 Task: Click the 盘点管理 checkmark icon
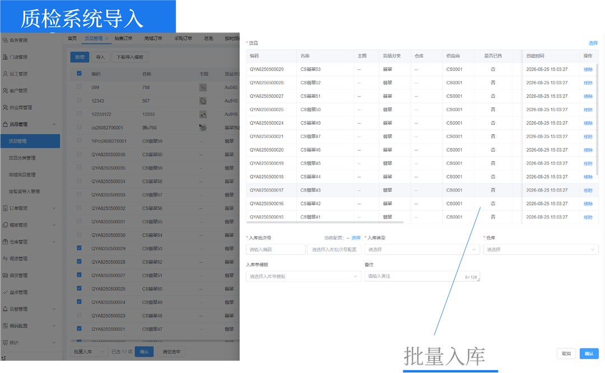[x=5, y=292]
